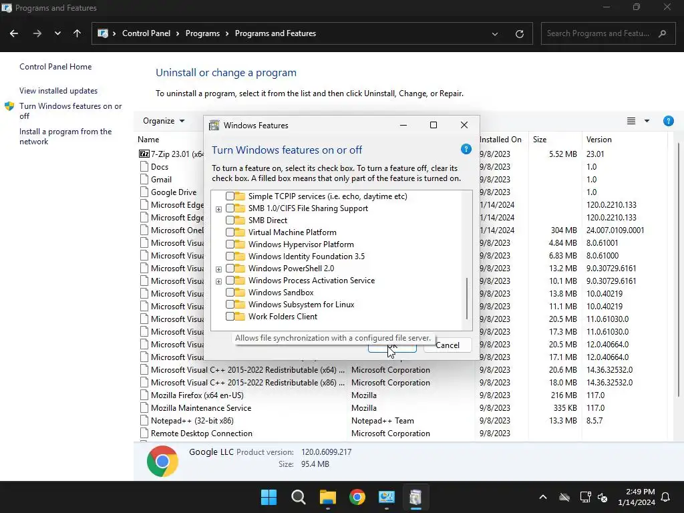Select the Google Drive entry icon
684x513 pixels.
tap(144, 192)
